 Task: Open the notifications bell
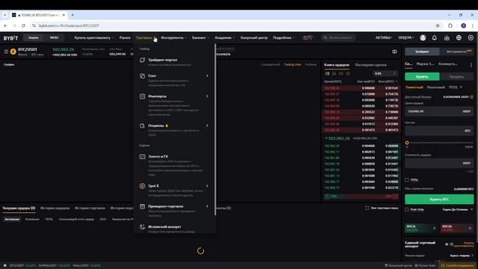point(435,37)
